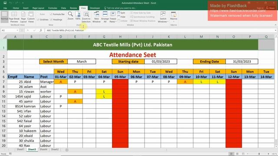
Task: Select all cells with corner triangle
Action: click(5, 37)
